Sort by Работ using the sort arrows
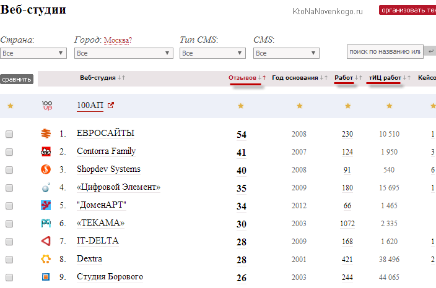The height and width of the screenshot is (288, 436). (x=359, y=78)
